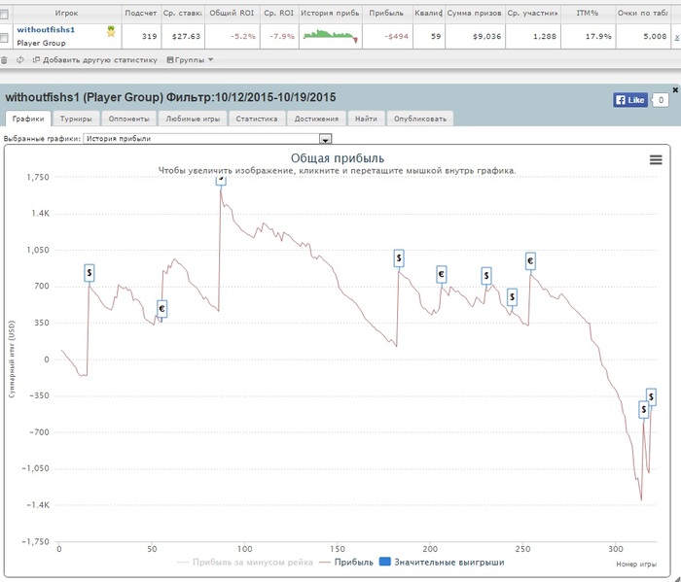This screenshot has height=582, width=681.
Task: Sort by the ITM% column header
Action: click(588, 13)
